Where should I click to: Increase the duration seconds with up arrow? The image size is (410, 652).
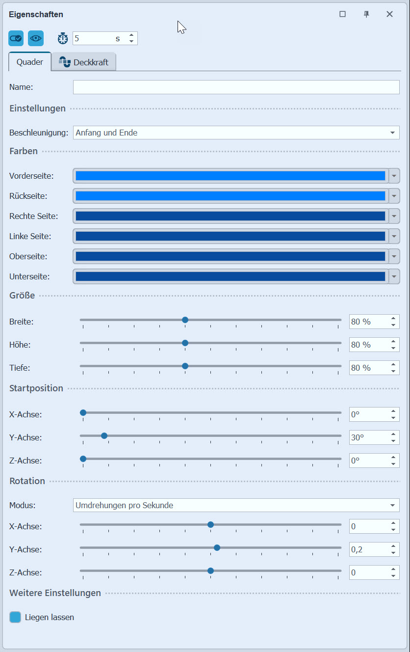click(131, 35)
